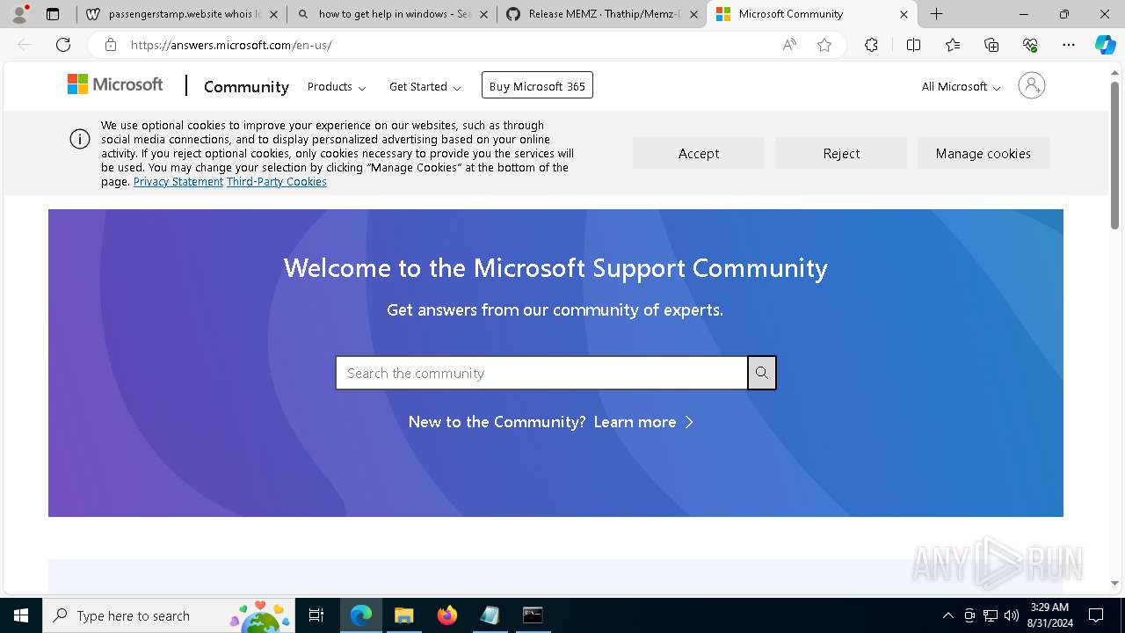1125x633 pixels.
Task: Open File Explorer from the taskbar
Action: coord(403,615)
